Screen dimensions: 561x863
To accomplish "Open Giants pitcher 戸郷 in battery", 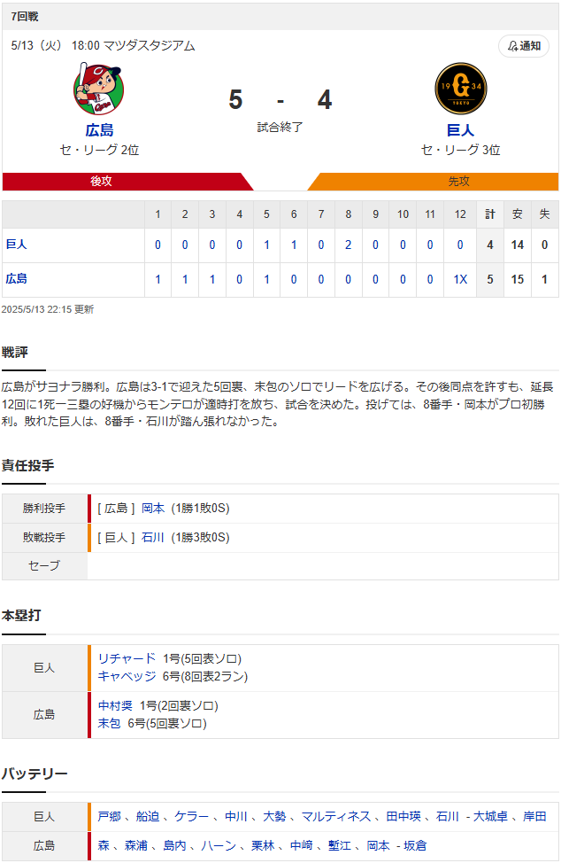I will tap(110, 816).
